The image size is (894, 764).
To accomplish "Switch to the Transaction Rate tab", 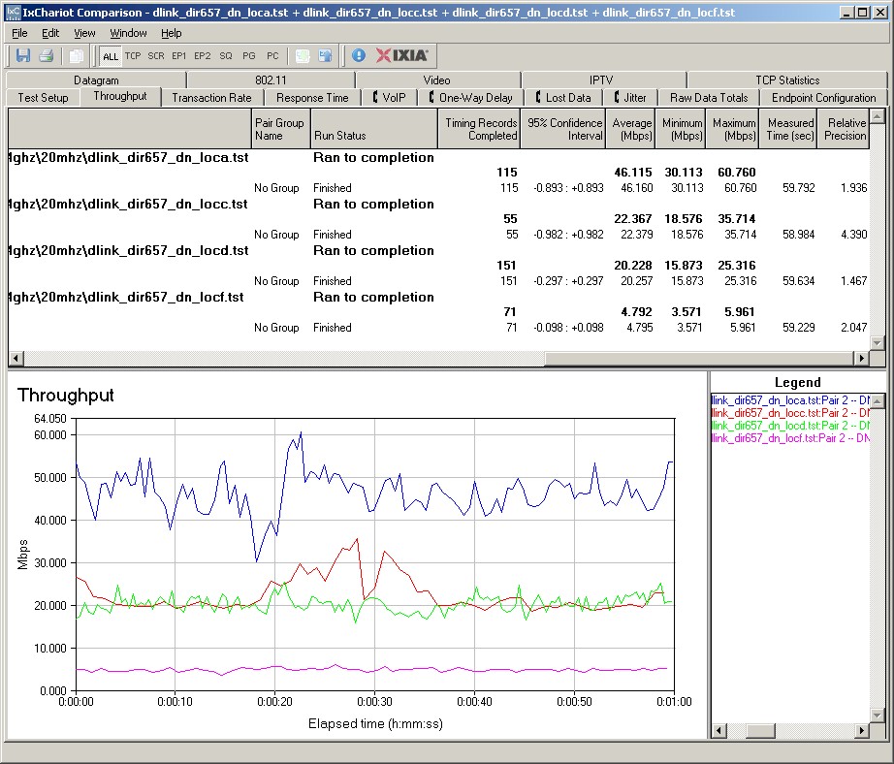I will point(211,98).
